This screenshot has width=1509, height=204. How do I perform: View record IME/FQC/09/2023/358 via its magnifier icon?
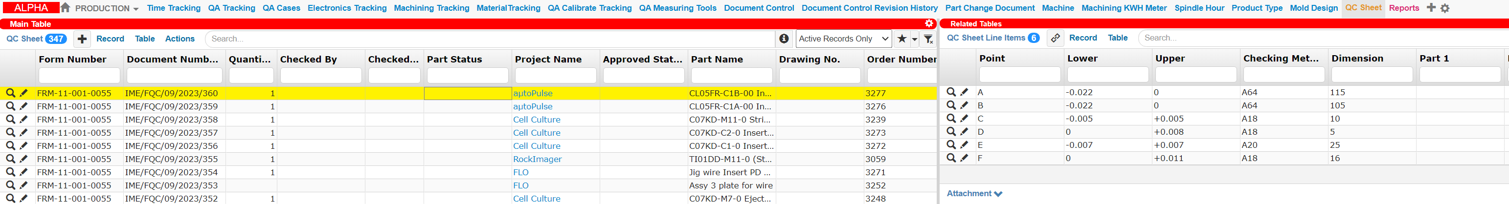(x=10, y=119)
